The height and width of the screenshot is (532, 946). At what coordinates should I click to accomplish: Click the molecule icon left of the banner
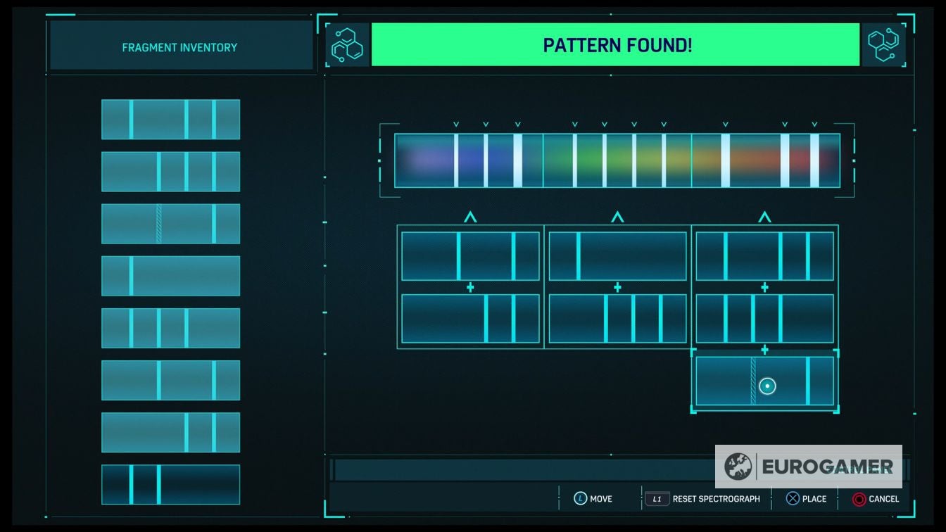click(x=348, y=45)
